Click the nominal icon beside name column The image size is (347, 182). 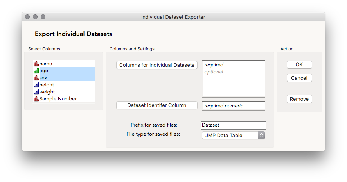coord(36,64)
